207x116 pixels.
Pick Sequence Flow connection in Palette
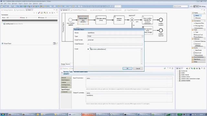pyautogui.click(x=199, y=23)
